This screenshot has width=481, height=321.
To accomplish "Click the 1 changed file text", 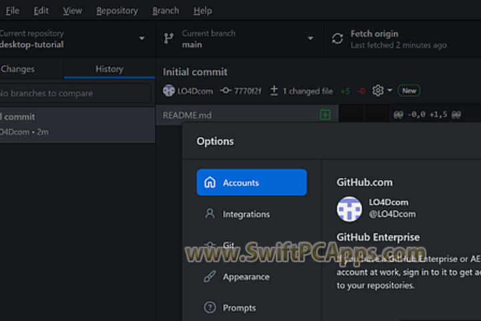I will point(307,91).
